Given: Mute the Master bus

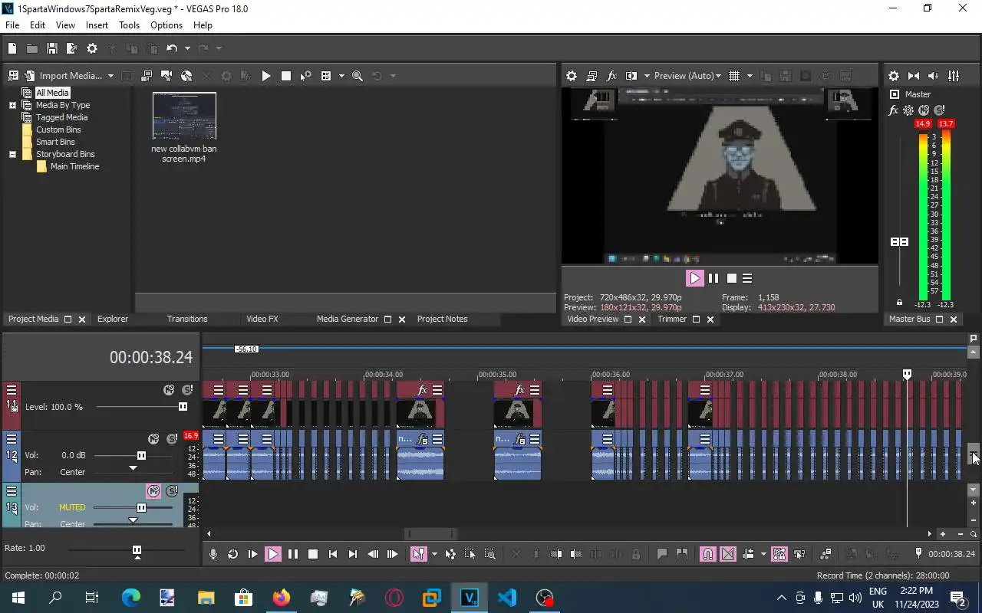Looking at the screenshot, I should pos(924,110).
